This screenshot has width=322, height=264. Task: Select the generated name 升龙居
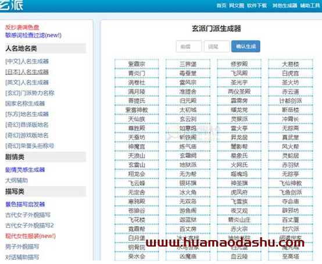click(x=239, y=137)
